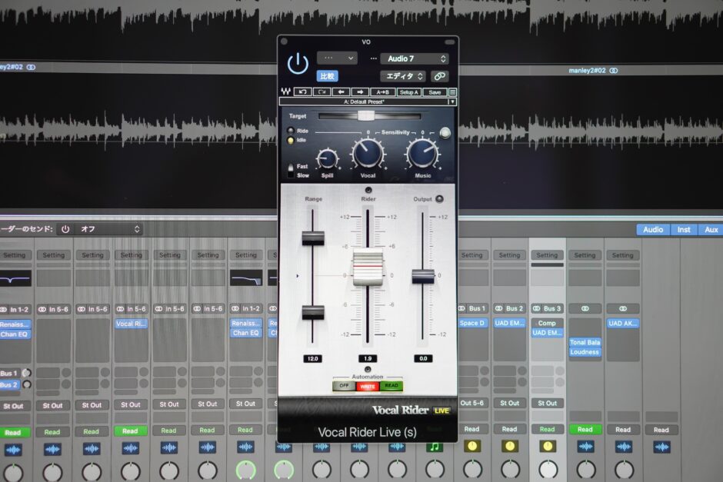
Task: Click the redo arrow in Waves toolbar
Action: [x=322, y=92]
